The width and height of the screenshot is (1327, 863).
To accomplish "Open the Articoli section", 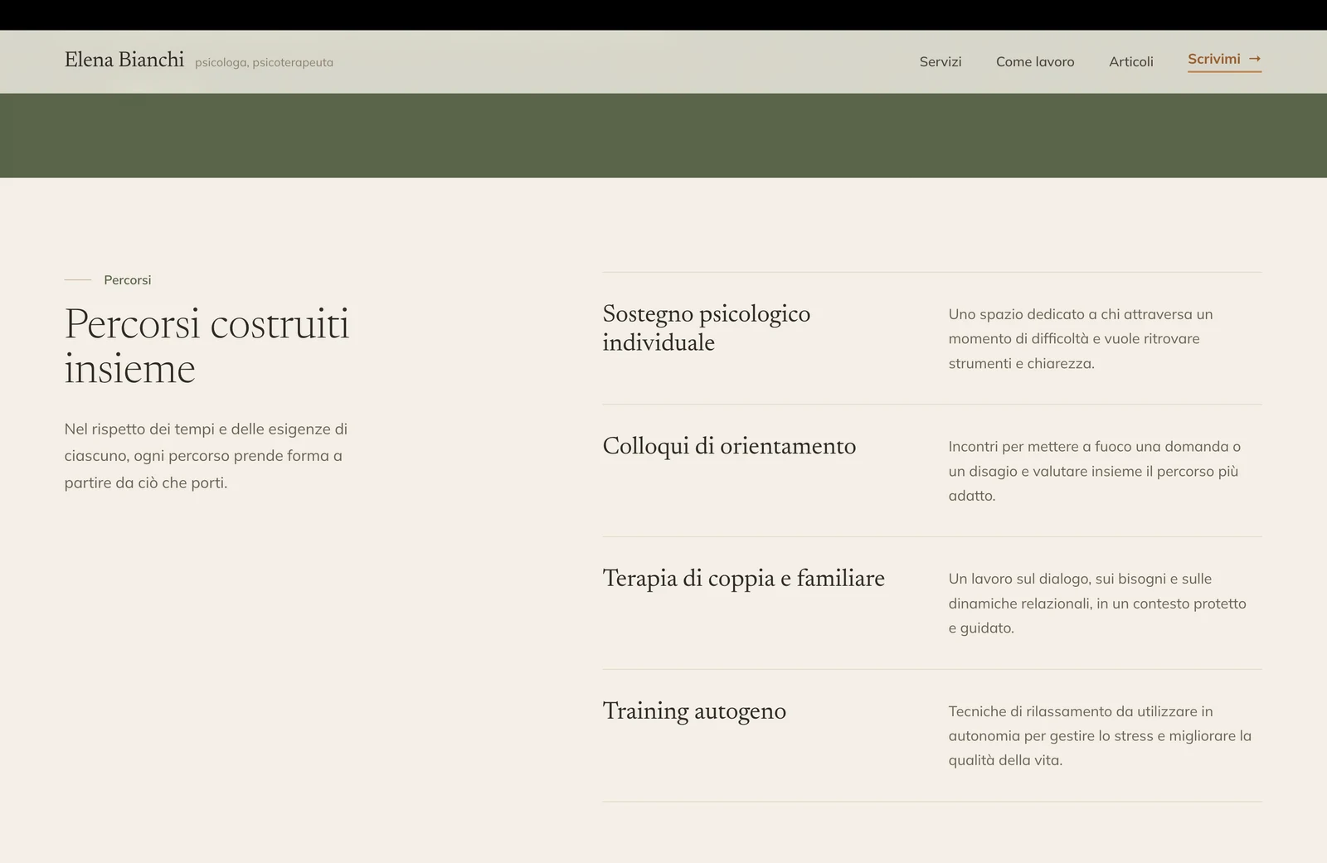I will coord(1131,61).
